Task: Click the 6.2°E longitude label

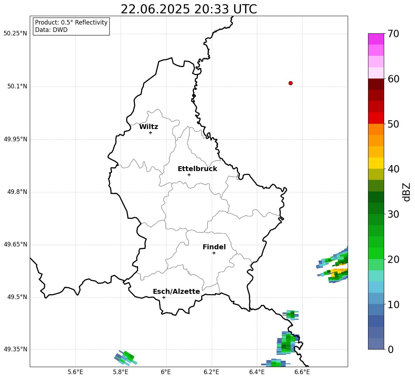Action: point(211,372)
